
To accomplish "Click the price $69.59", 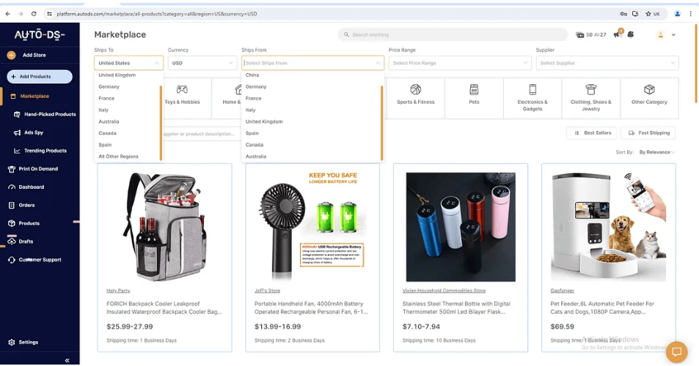I will (x=562, y=327).
